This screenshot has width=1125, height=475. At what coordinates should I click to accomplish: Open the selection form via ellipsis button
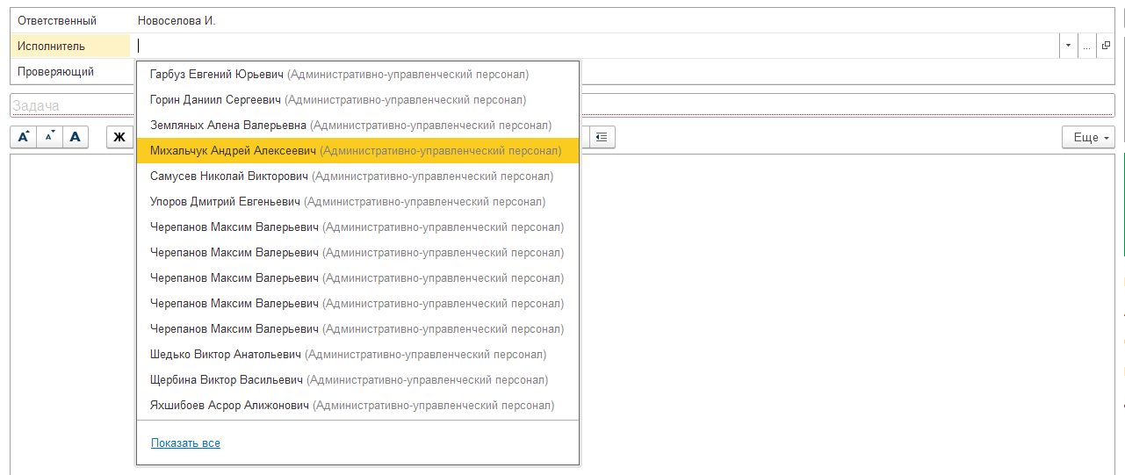pyautogui.click(x=1087, y=46)
